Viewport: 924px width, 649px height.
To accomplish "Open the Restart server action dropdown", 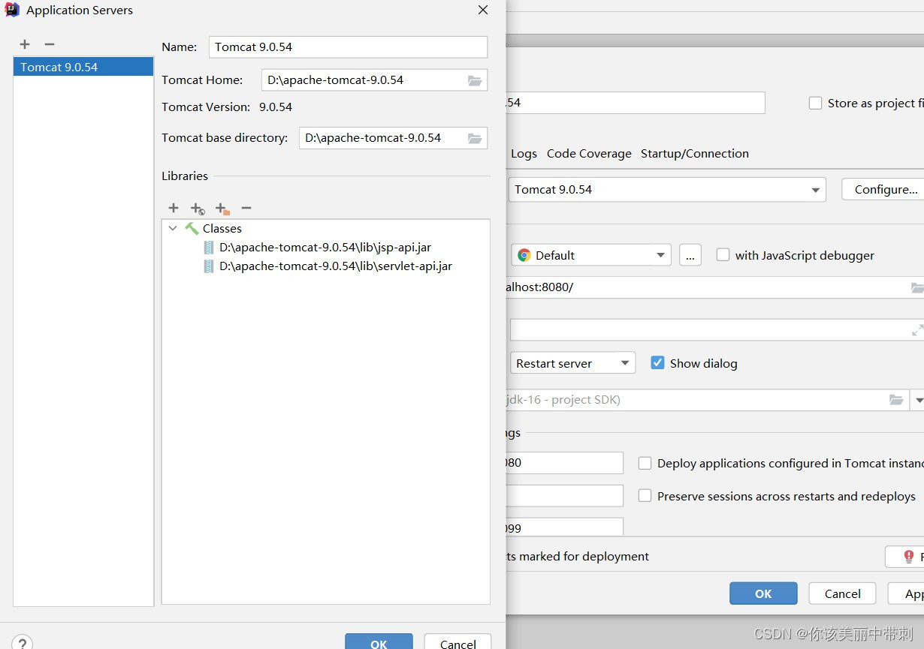I will 573,363.
